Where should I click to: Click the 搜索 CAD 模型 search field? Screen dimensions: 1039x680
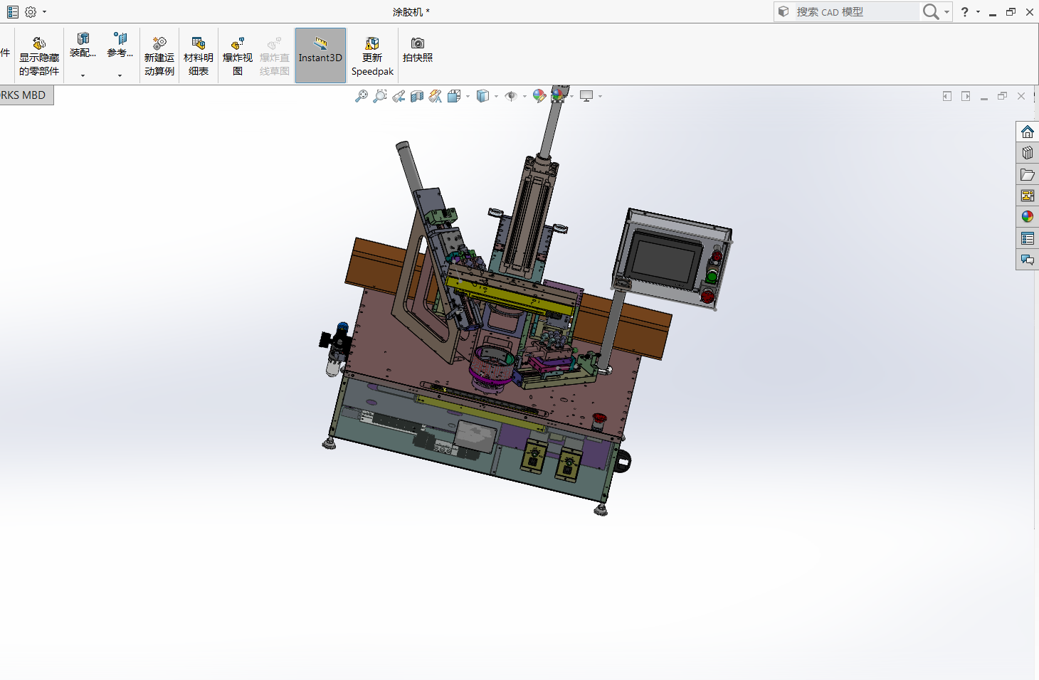coord(855,11)
